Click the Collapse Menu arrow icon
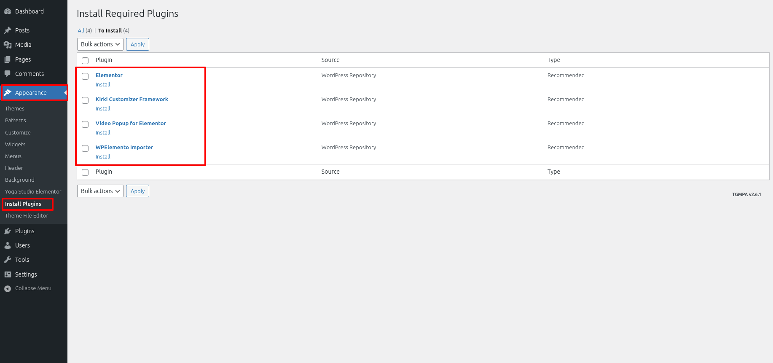The height and width of the screenshot is (363, 773). [8, 288]
